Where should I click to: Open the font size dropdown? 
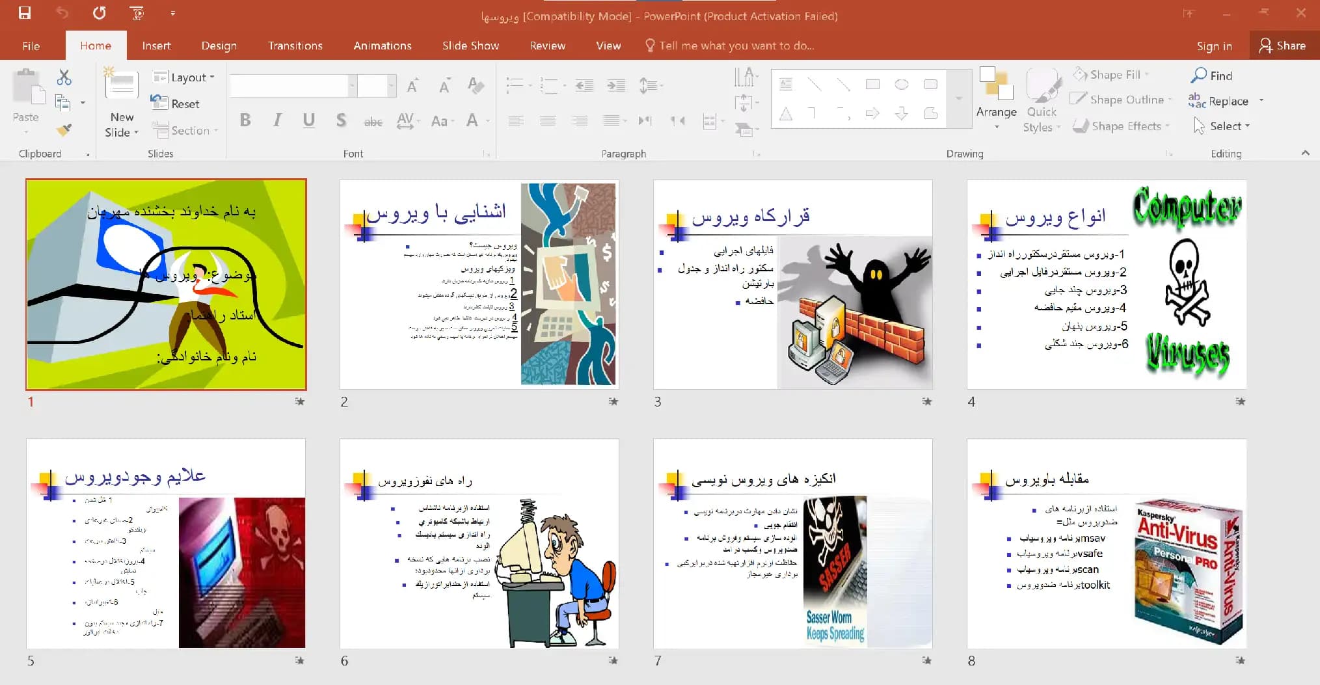[x=392, y=85]
